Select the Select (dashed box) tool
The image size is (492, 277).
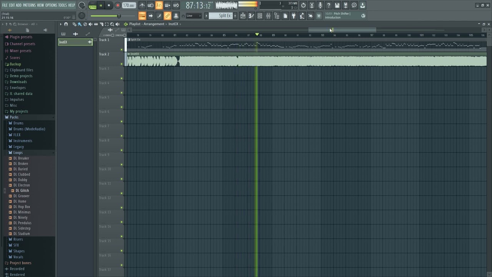click(106, 24)
